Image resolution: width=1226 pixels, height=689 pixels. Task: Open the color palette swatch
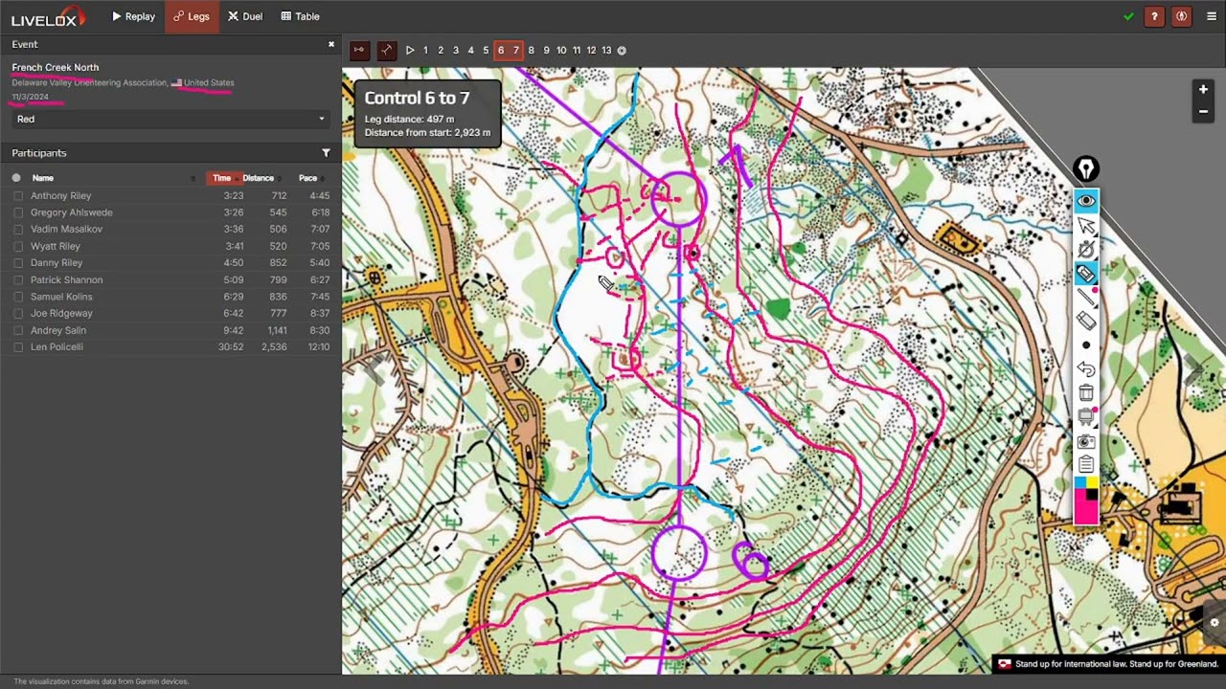pyautogui.click(x=1085, y=501)
